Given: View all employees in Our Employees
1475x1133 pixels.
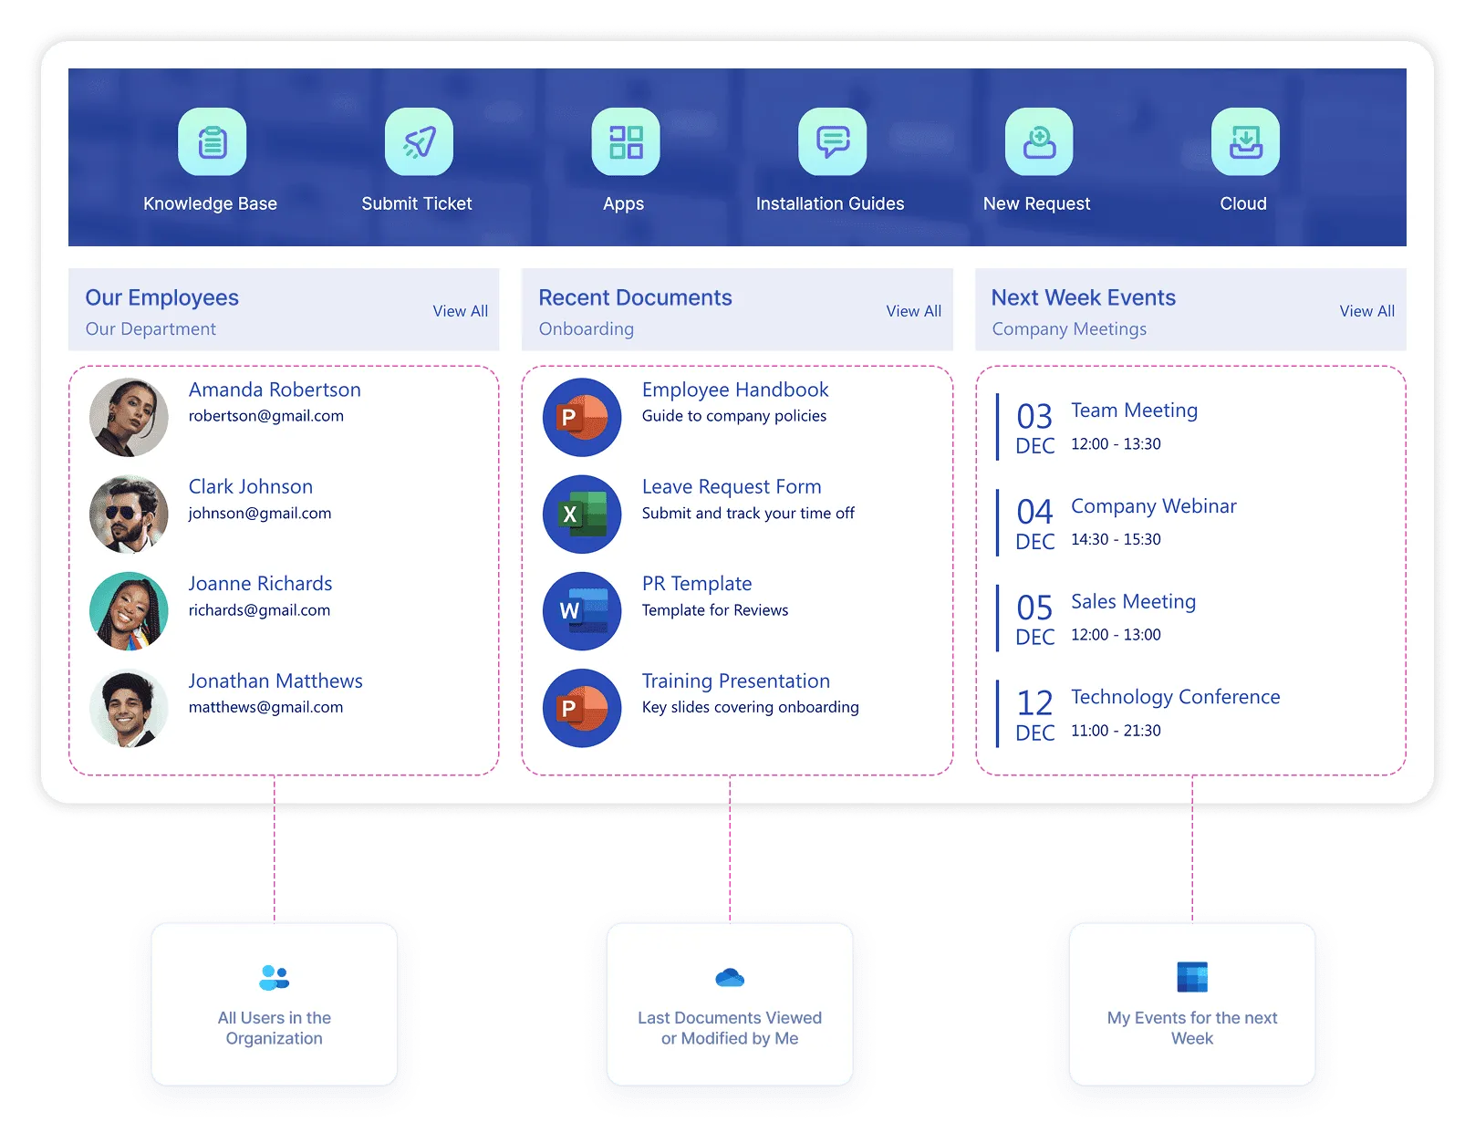Looking at the screenshot, I should tap(461, 311).
